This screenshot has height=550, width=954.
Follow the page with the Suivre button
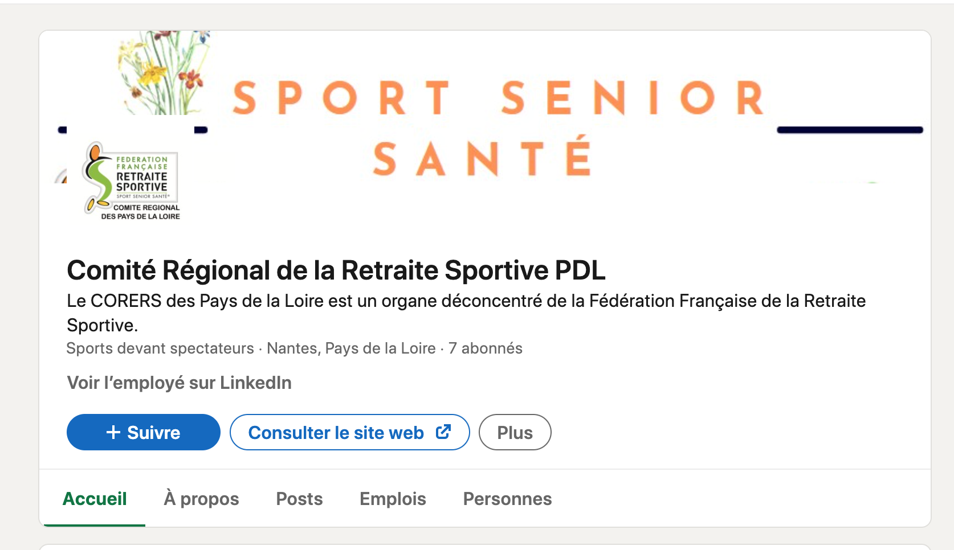pos(144,433)
